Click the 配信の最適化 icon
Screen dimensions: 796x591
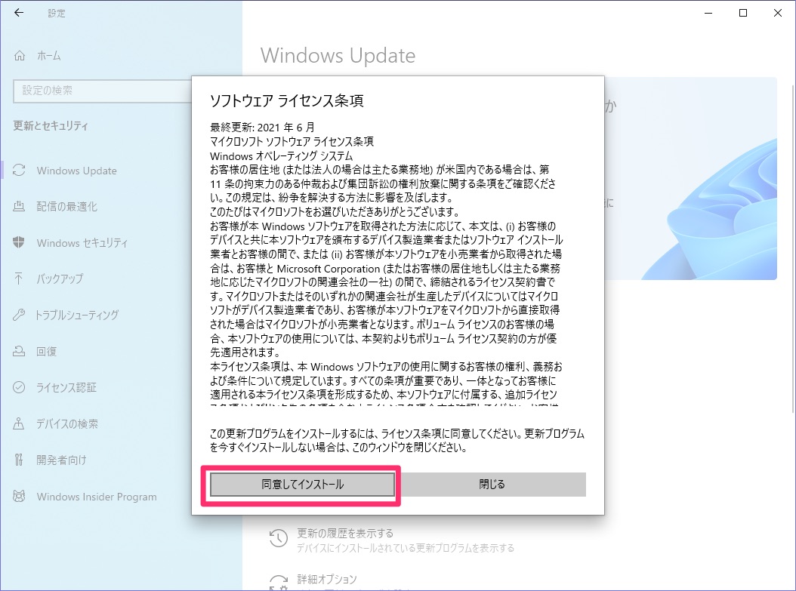pos(20,207)
